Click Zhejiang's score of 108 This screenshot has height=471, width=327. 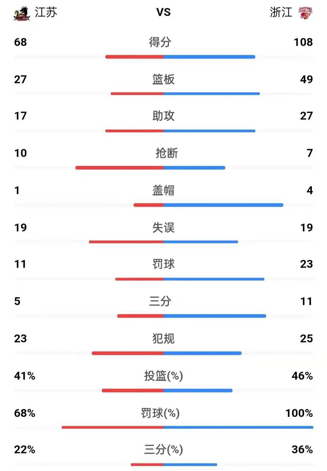pos(303,42)
